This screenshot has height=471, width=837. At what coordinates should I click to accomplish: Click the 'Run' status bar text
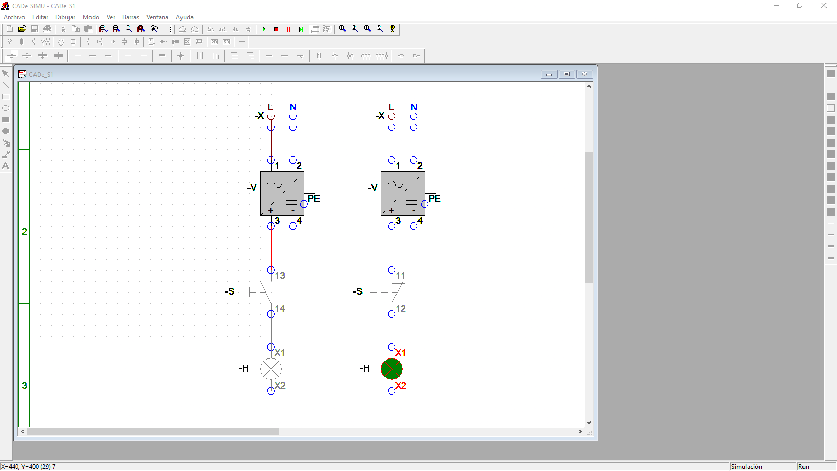[x=804, y=467]
